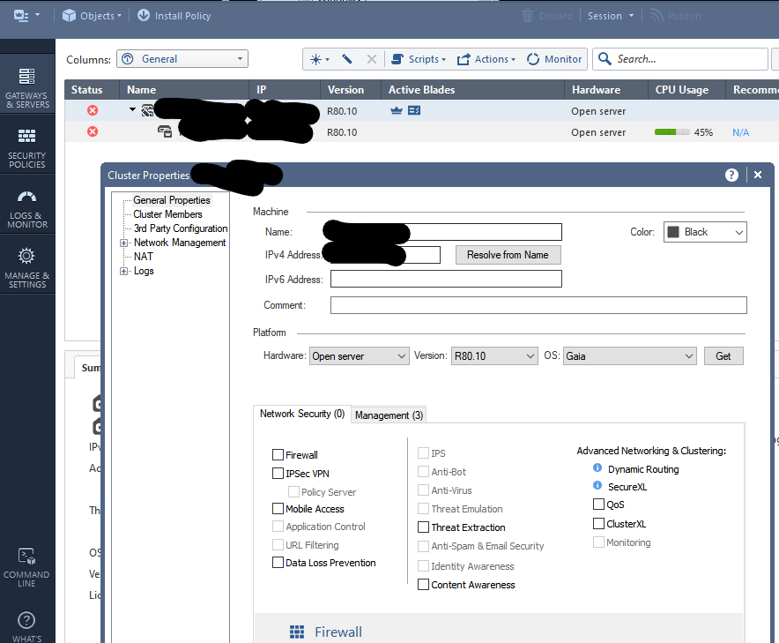Screen dimensions: 779x643
Task: Open Logs & Monitor view
Action: [x=27, y=208]
